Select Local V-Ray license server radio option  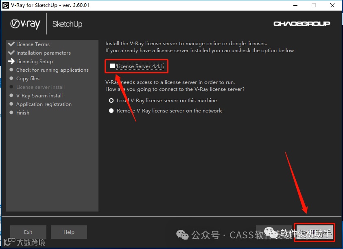pyautogui.click(x=111, y=100)
